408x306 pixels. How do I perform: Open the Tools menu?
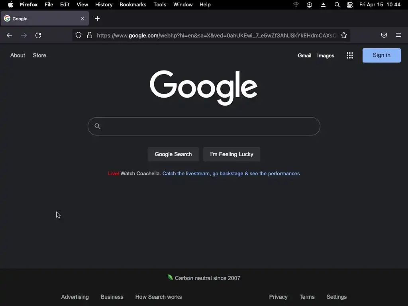(x=160, y=5)
